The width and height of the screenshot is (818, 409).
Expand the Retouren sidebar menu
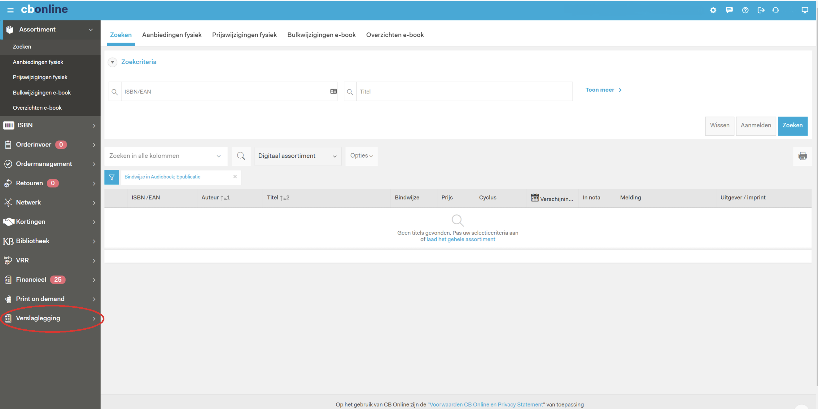point(94,183)
